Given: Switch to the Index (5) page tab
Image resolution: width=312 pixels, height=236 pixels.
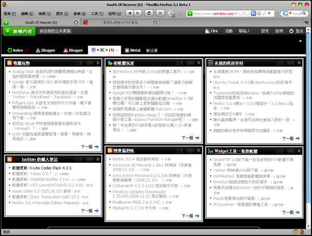Looking at the screenshot, I should [18, 50].
